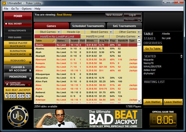The width and height of the screenshot is (186, 132).
Task: Select the Heads Up games filter
Action: coord(73,32)
